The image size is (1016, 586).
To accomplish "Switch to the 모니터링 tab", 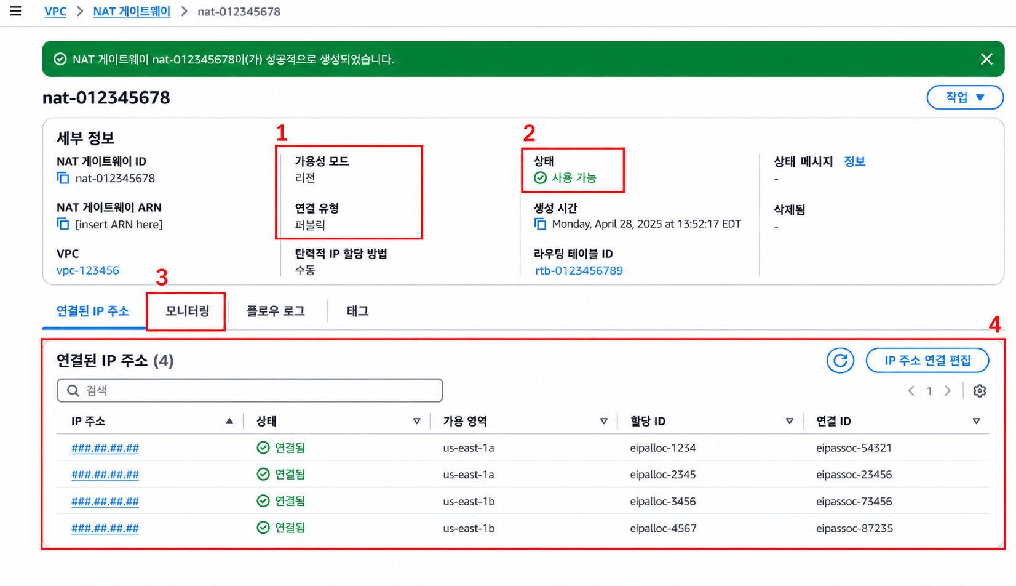I will pos(187,311).
